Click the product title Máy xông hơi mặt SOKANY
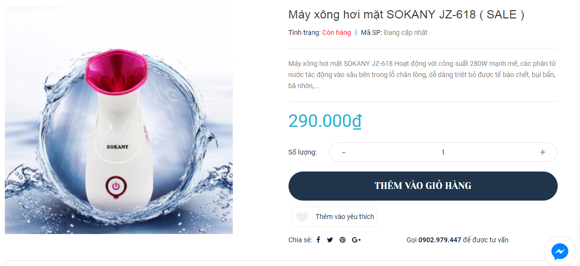This screenshot has height=266, width=580. pos(406,15)
